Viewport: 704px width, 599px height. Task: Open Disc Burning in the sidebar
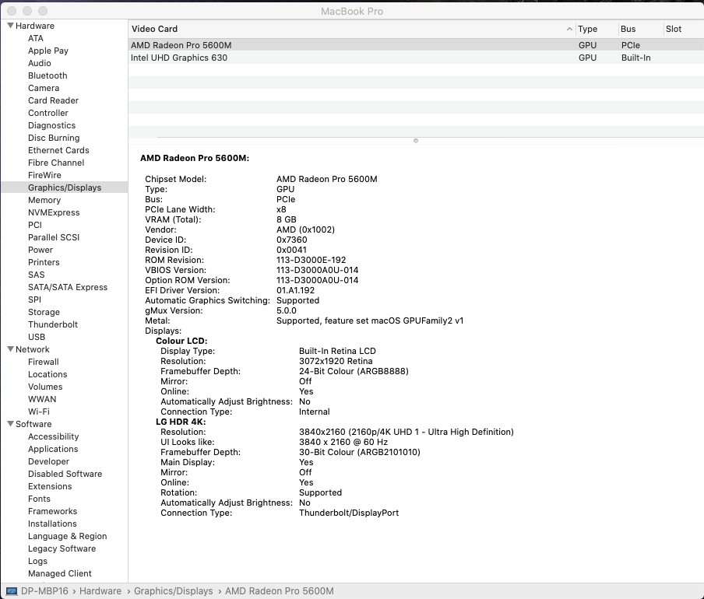tap(54, 138)
